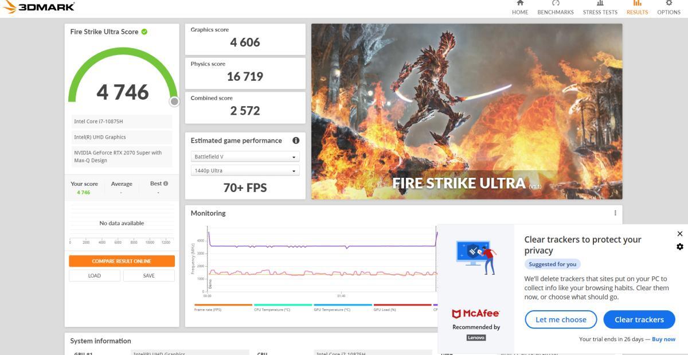The width and height of the screenshot is (688, 355).
Task: Open the 1440p Ultra resolution dropdown
Action: click(245, 170)
